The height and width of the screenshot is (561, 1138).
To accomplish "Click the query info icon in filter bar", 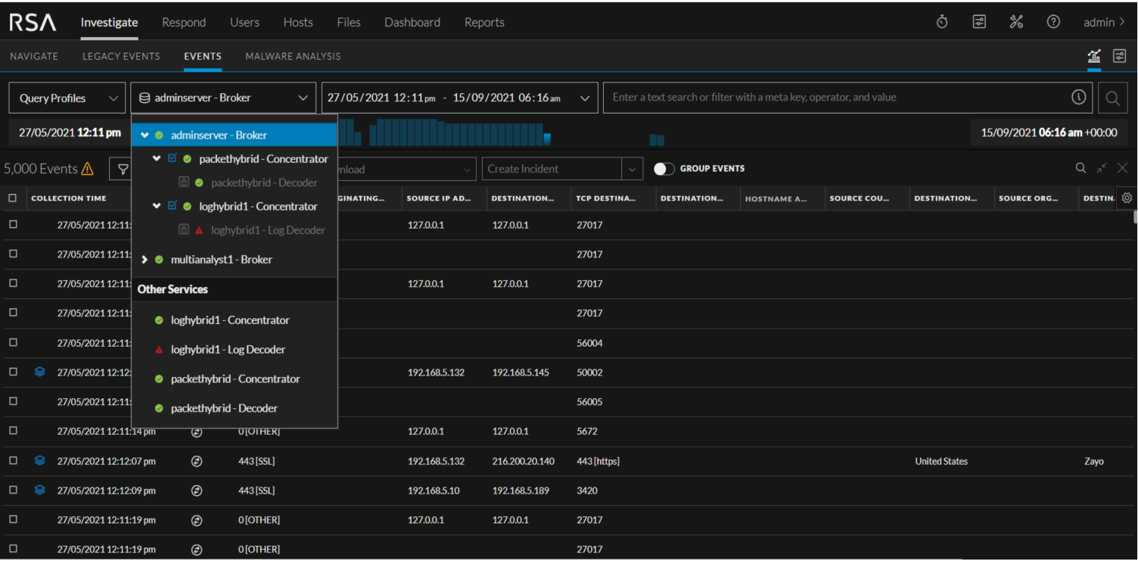I will (1079, 97).
